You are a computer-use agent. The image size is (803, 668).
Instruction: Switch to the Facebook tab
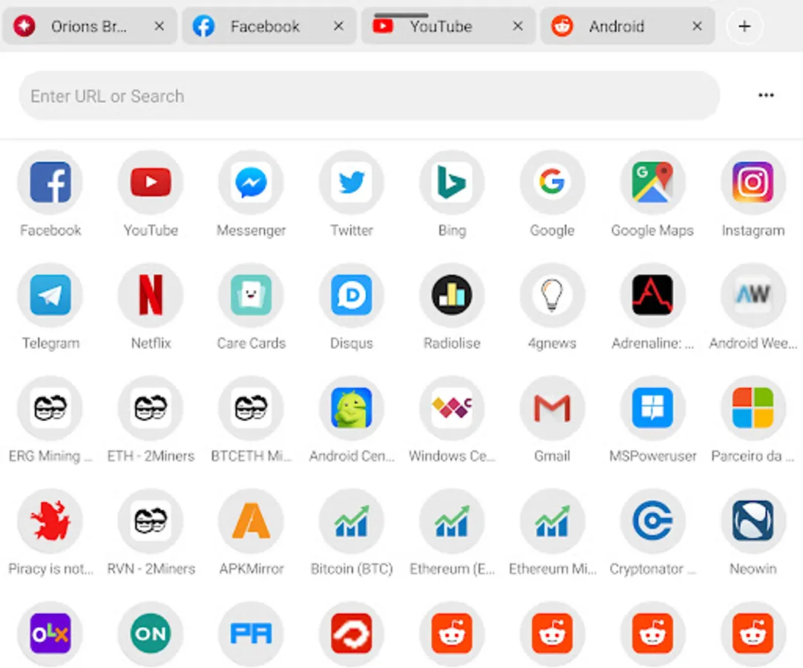[x=269, y=26]
